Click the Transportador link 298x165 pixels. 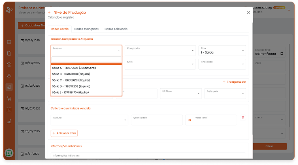click(234, 82)
